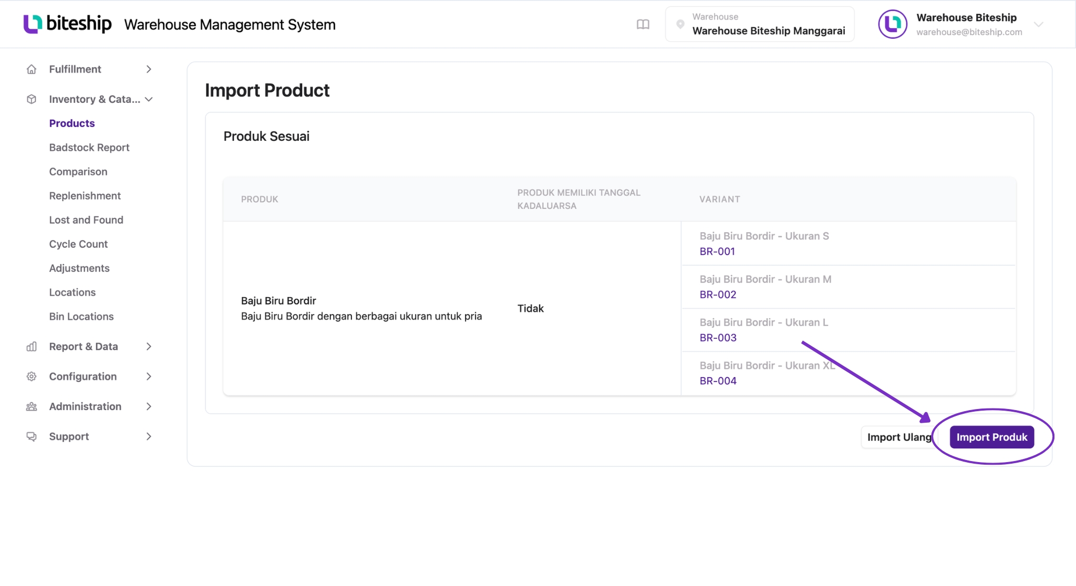This screenshot has width=1076, height=586.
Task: Select the Administration menu label
Action: click(85, 406)
